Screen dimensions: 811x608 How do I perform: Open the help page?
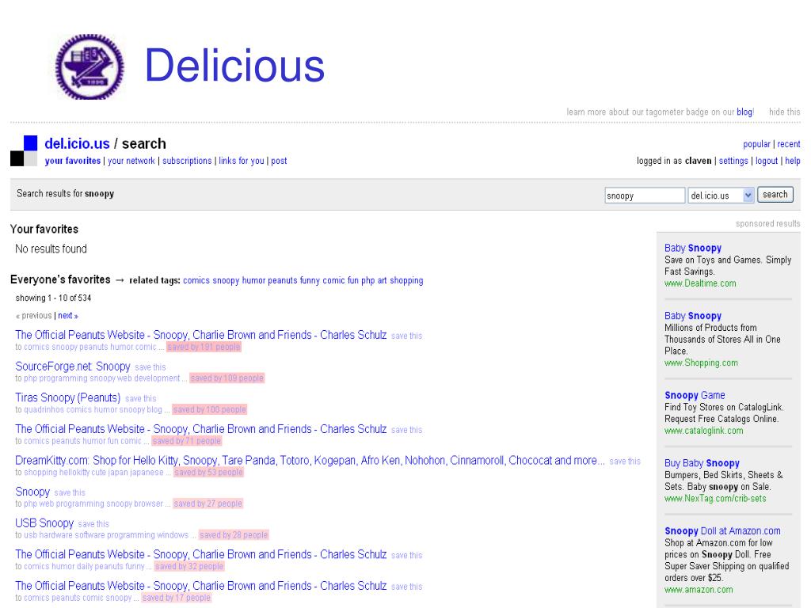click(792, 161)
